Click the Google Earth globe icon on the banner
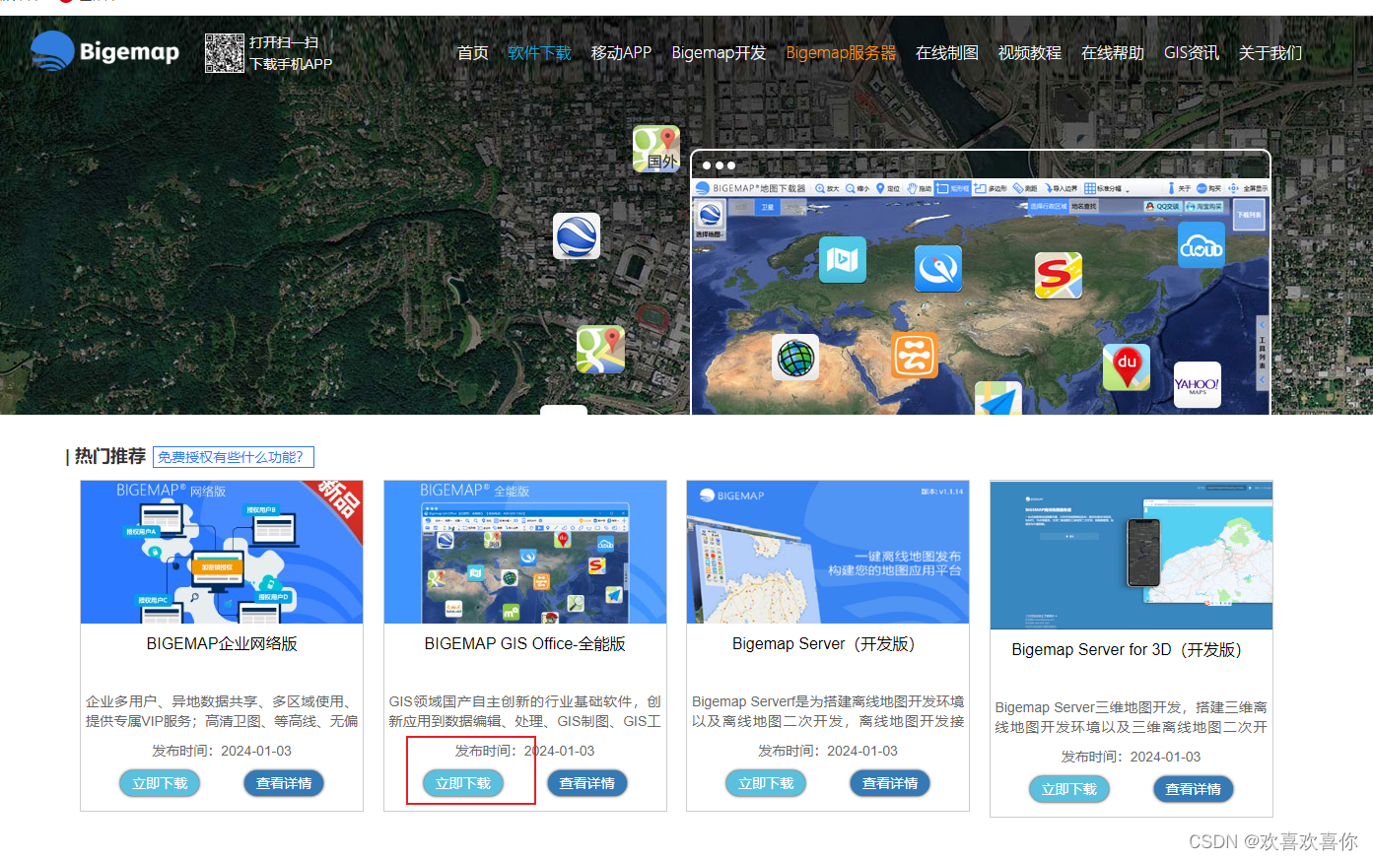 point(577,236)
